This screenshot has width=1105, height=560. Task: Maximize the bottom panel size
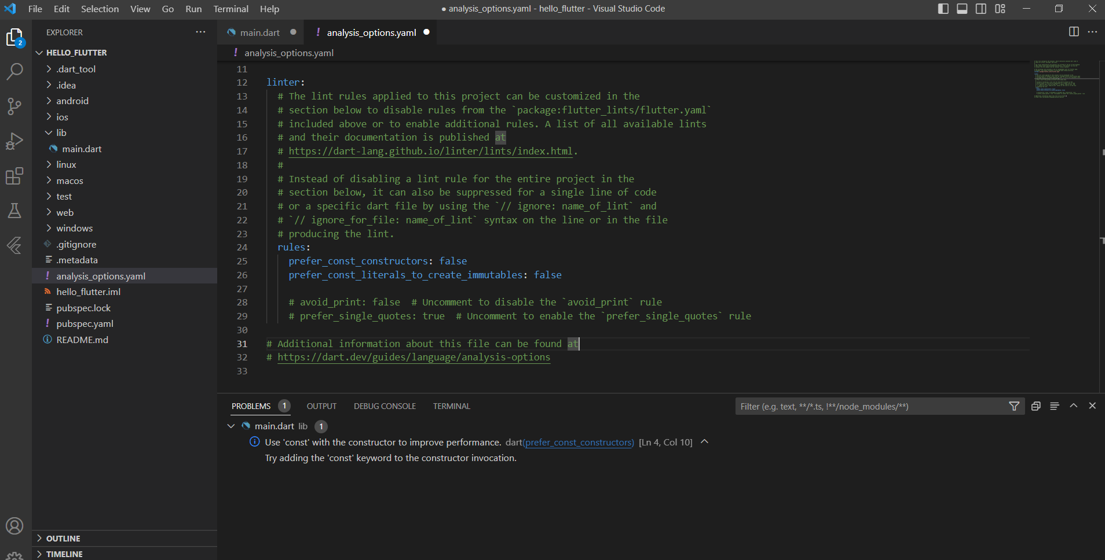[1074, 406]
